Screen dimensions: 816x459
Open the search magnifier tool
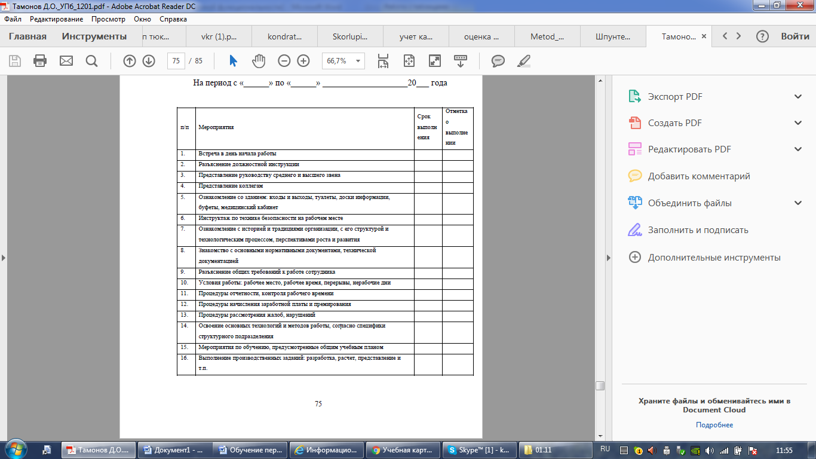tap(91, 61)
